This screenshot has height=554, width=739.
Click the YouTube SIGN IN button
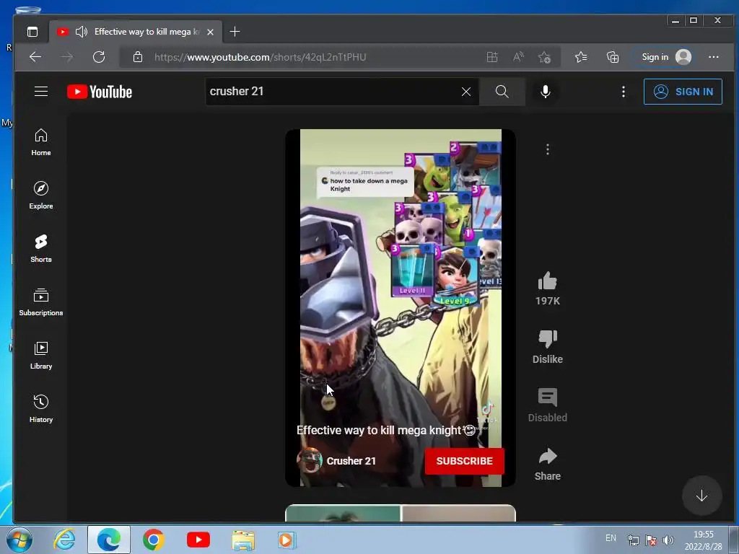tap(683, 92)
